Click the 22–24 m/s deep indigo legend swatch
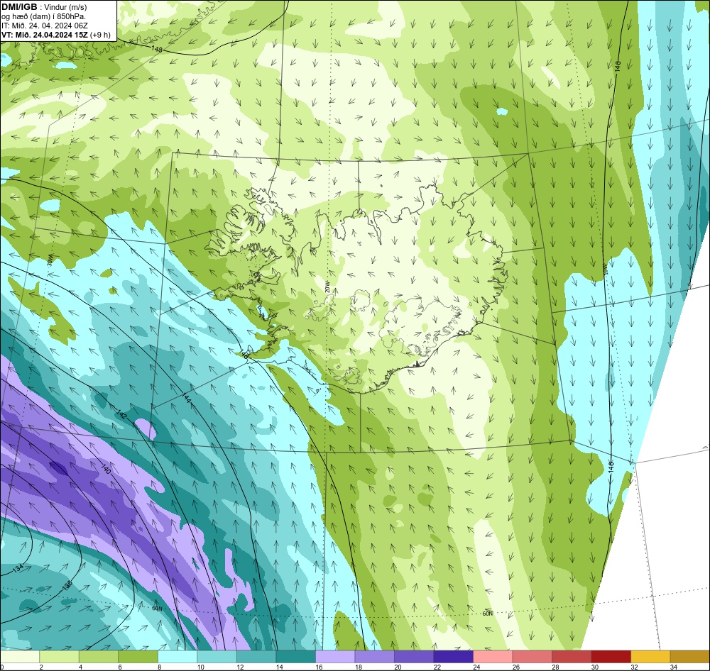Screen dimensions: 710x671 click(453, 657)
